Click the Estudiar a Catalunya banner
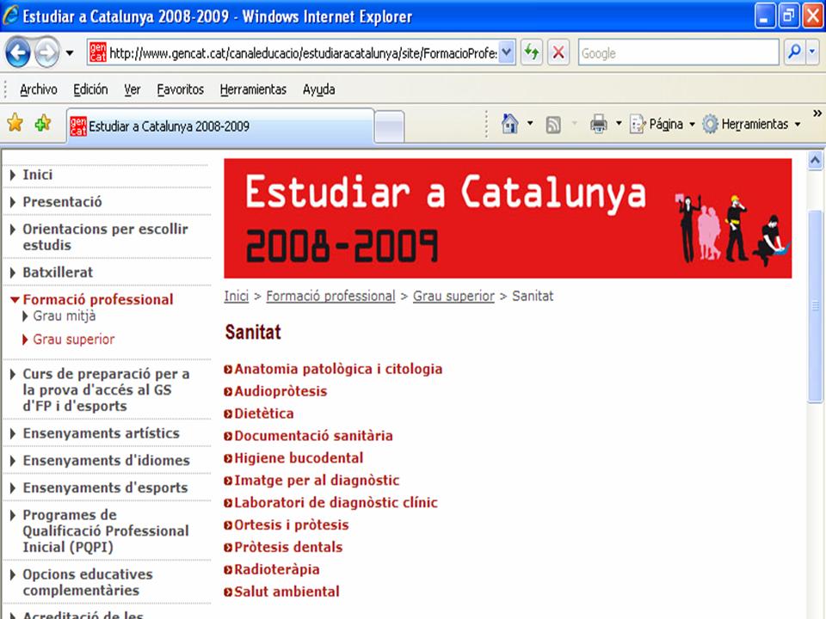Image resolution: width=826 pixels, height=619 pixels. point(508,218)
